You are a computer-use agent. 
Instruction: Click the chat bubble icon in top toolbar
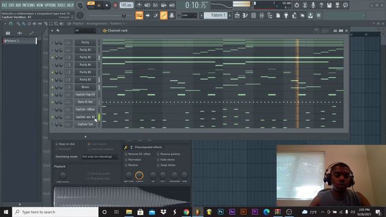tap(346, 5)
